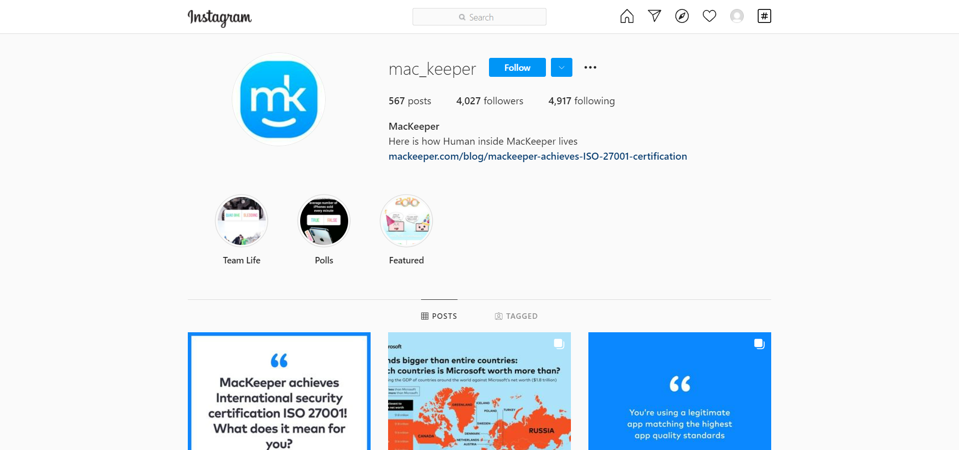
Task: Open the three-dot options menu
Action: [x=590, y=67]
